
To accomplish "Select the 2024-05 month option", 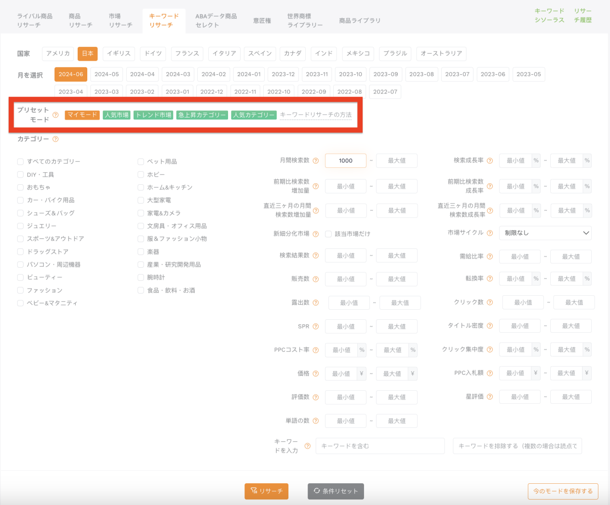I will [107, 74].
